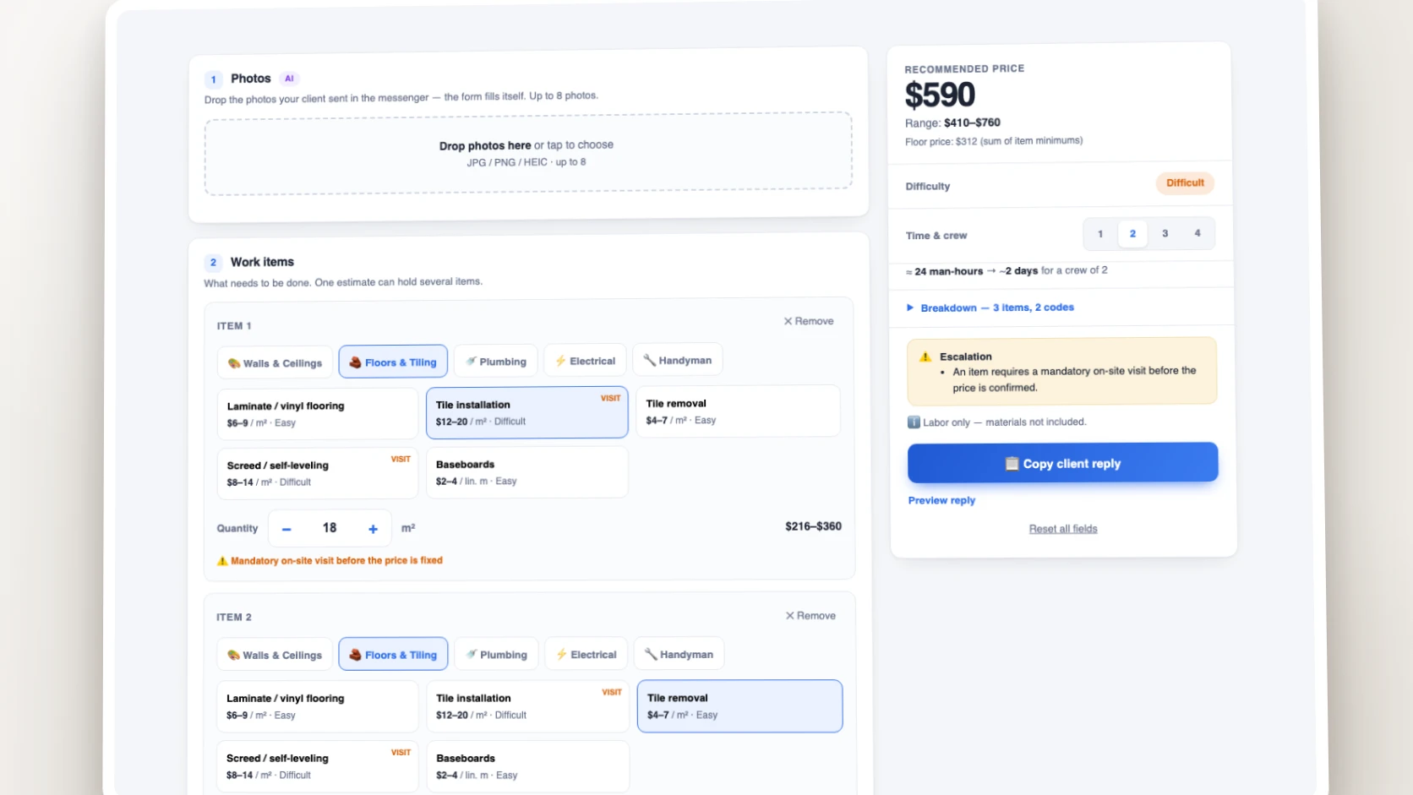Screen dimensions: 1413x795
Task: Choose Electrical category in Item 1
Action: coord(585,360)
